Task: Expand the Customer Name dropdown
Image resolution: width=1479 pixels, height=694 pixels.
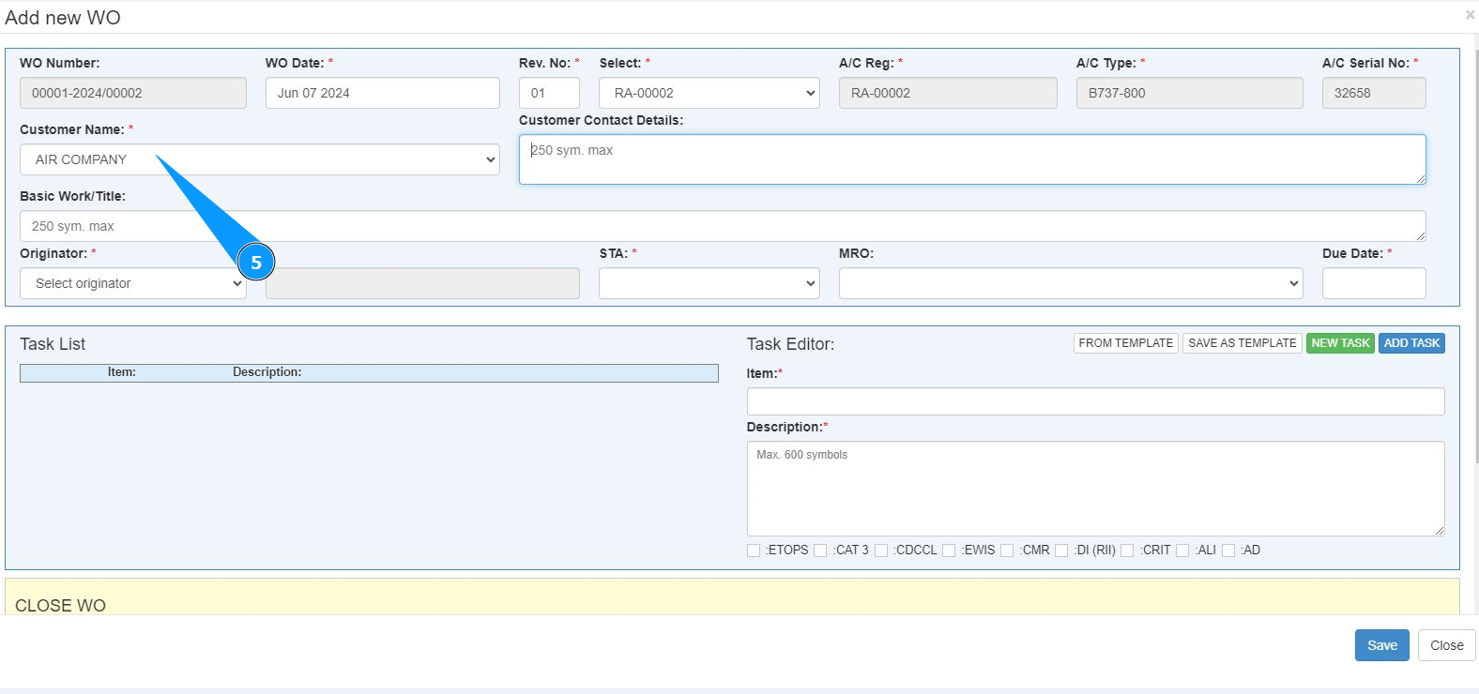Action: [260, 159]
